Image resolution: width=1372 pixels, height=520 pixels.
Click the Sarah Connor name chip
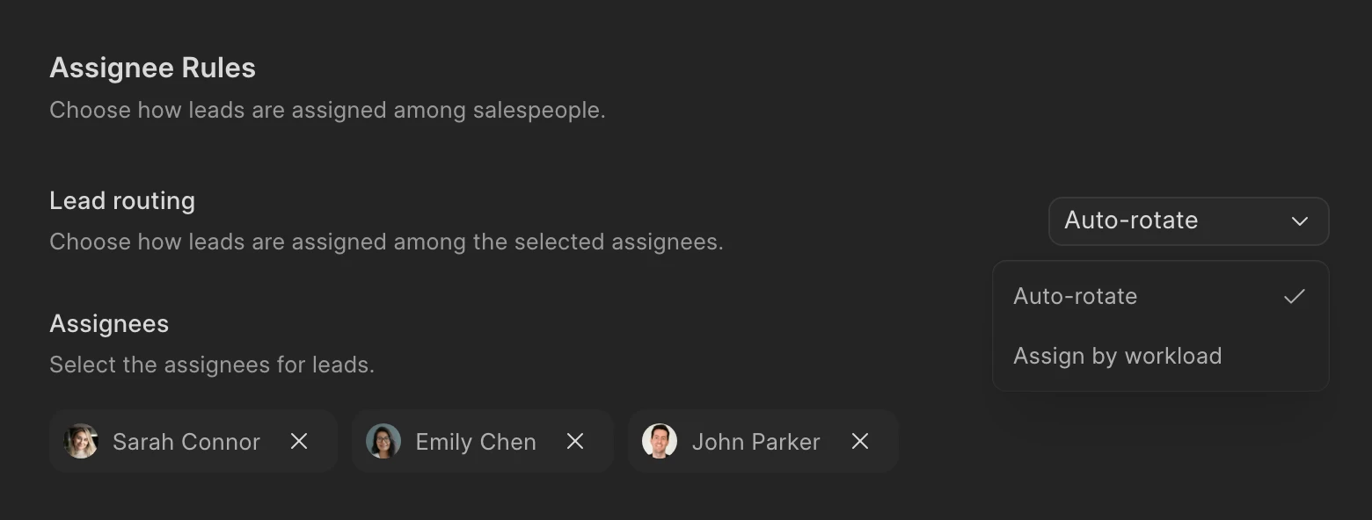click(193, 441)
